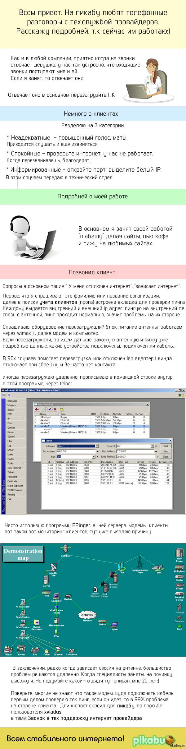The height and width of the screenshot is (749, 186).
Task: Click the Src. Address input field
Action: (x=76, y=451)
